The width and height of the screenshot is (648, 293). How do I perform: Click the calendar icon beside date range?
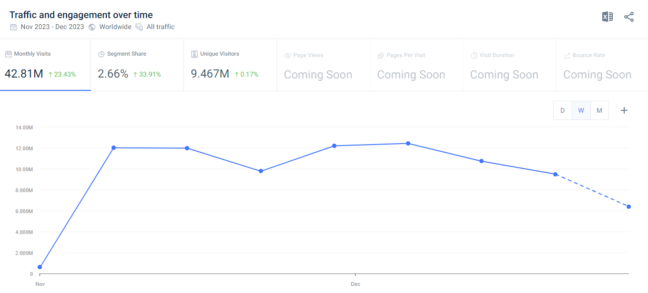13,27
